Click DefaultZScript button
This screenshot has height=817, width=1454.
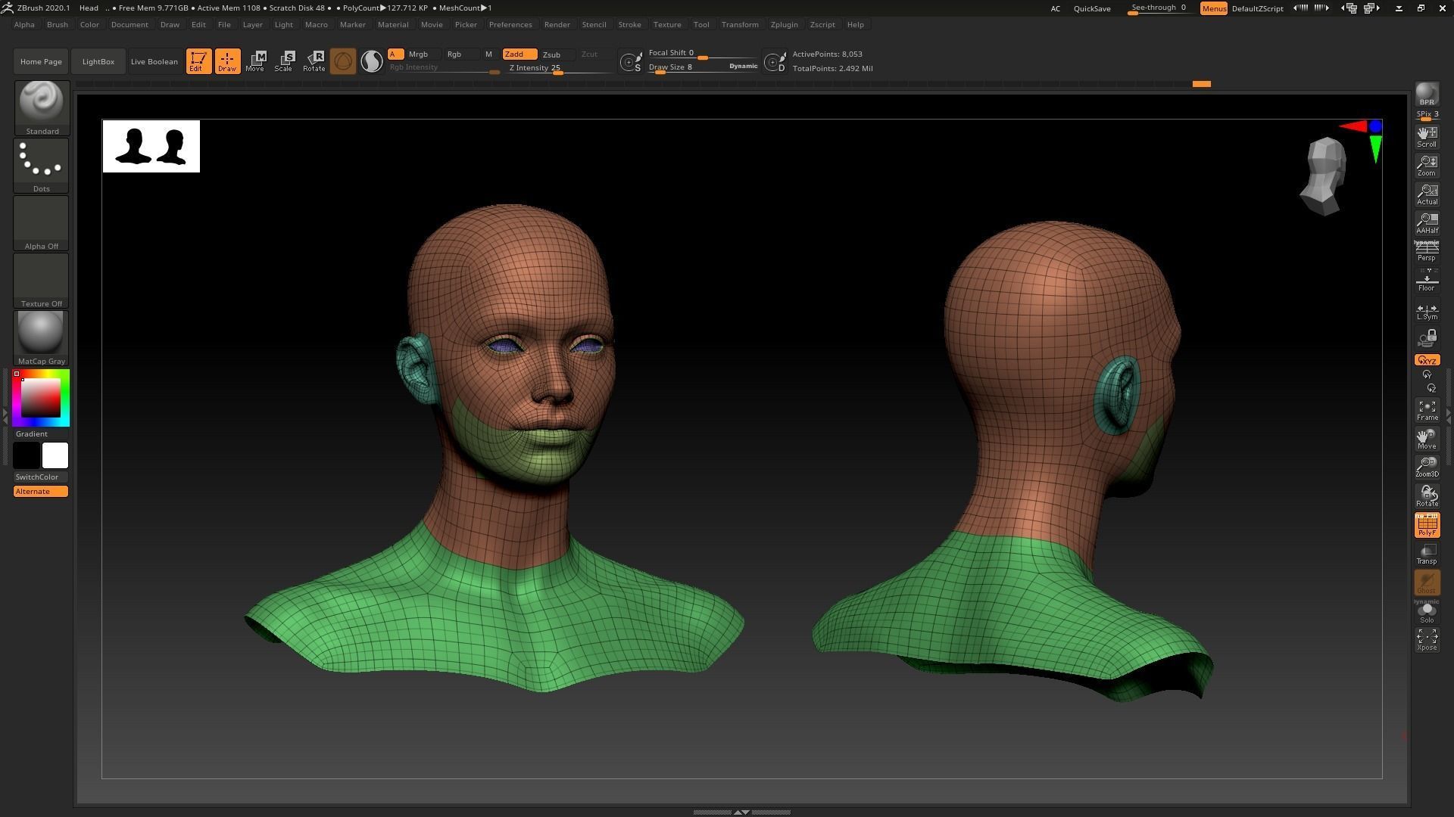pos(1257,8)
